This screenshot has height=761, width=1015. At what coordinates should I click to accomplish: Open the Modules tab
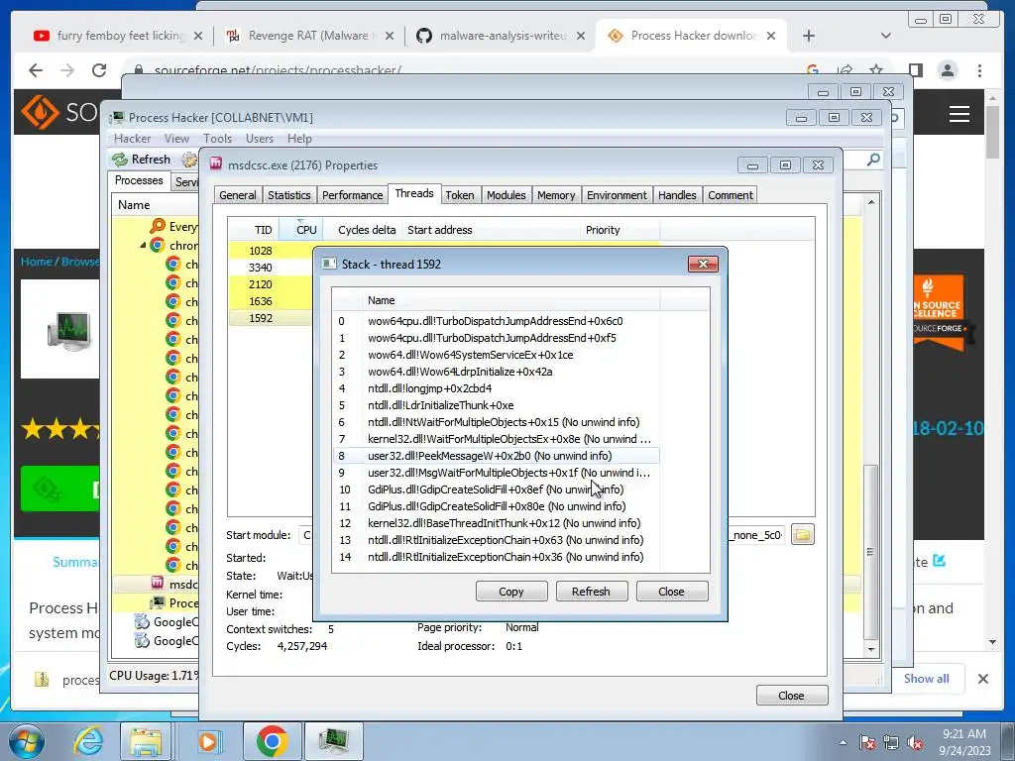(x=507, y=195)
